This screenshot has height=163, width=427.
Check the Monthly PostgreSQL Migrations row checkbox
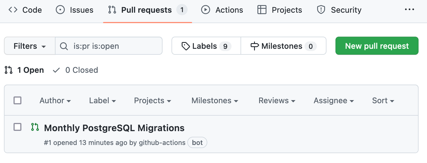point(17,127)
